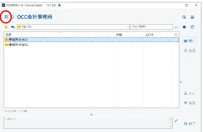The image size is (203, 132).
Task: Click the DL download button
Action: click(189, 94)
